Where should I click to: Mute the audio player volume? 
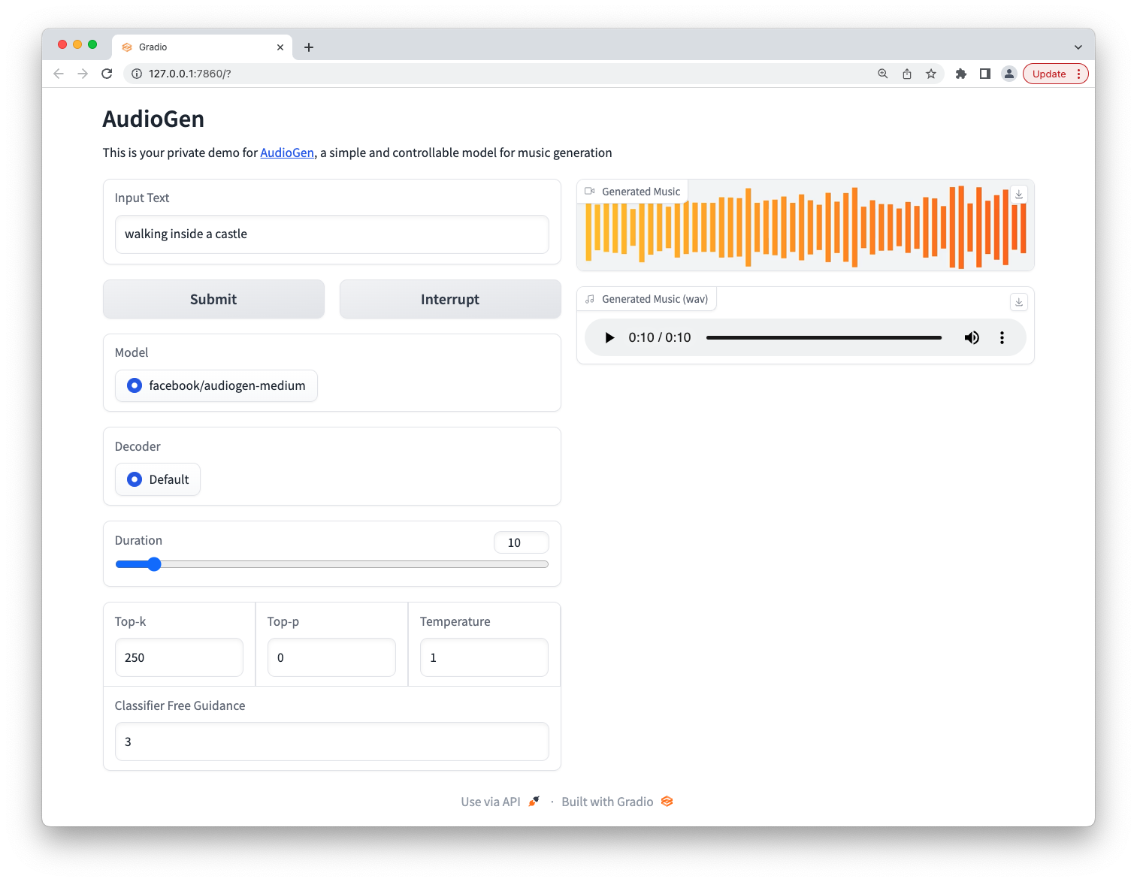pyautogui.click(x=972, y=338)
